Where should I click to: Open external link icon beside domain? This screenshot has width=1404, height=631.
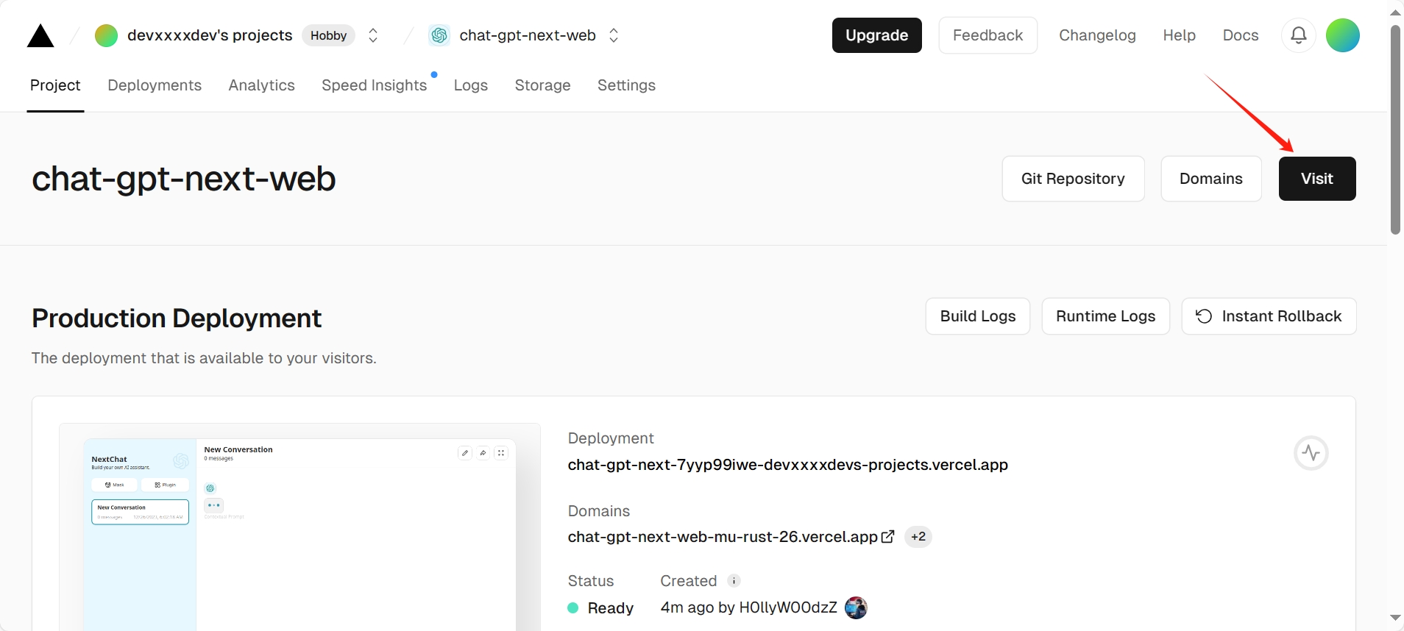888,537
